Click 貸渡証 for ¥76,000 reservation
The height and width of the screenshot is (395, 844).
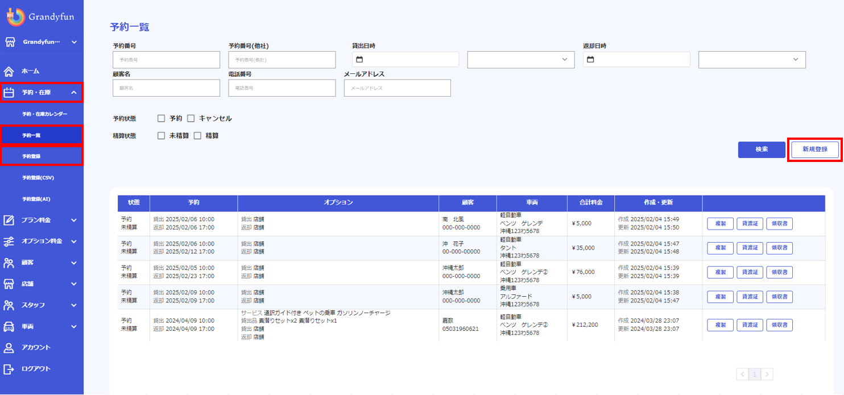coord(750,272)
